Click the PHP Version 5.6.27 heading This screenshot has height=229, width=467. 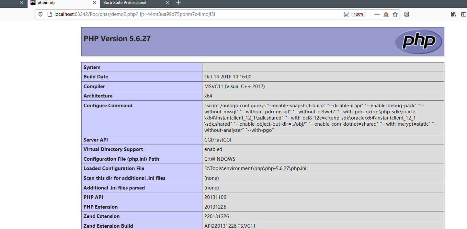pyautogui.click(x=117, y=39)
